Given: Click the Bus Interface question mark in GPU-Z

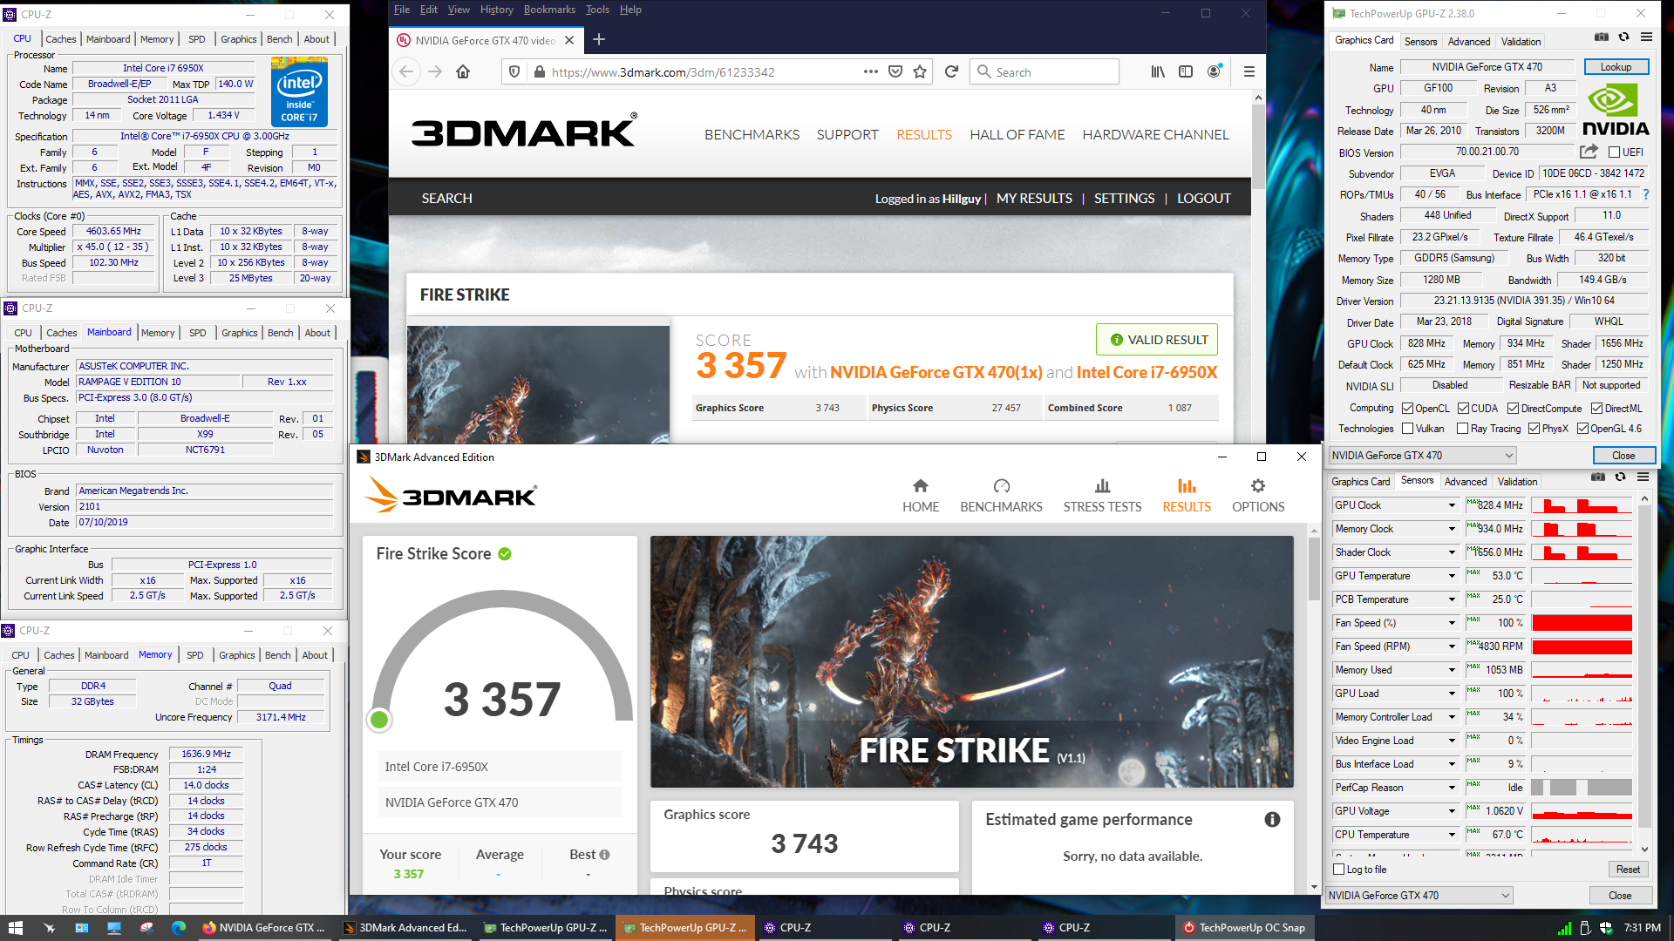Looking at the screenshot, I should click(x=1646, y=194).
